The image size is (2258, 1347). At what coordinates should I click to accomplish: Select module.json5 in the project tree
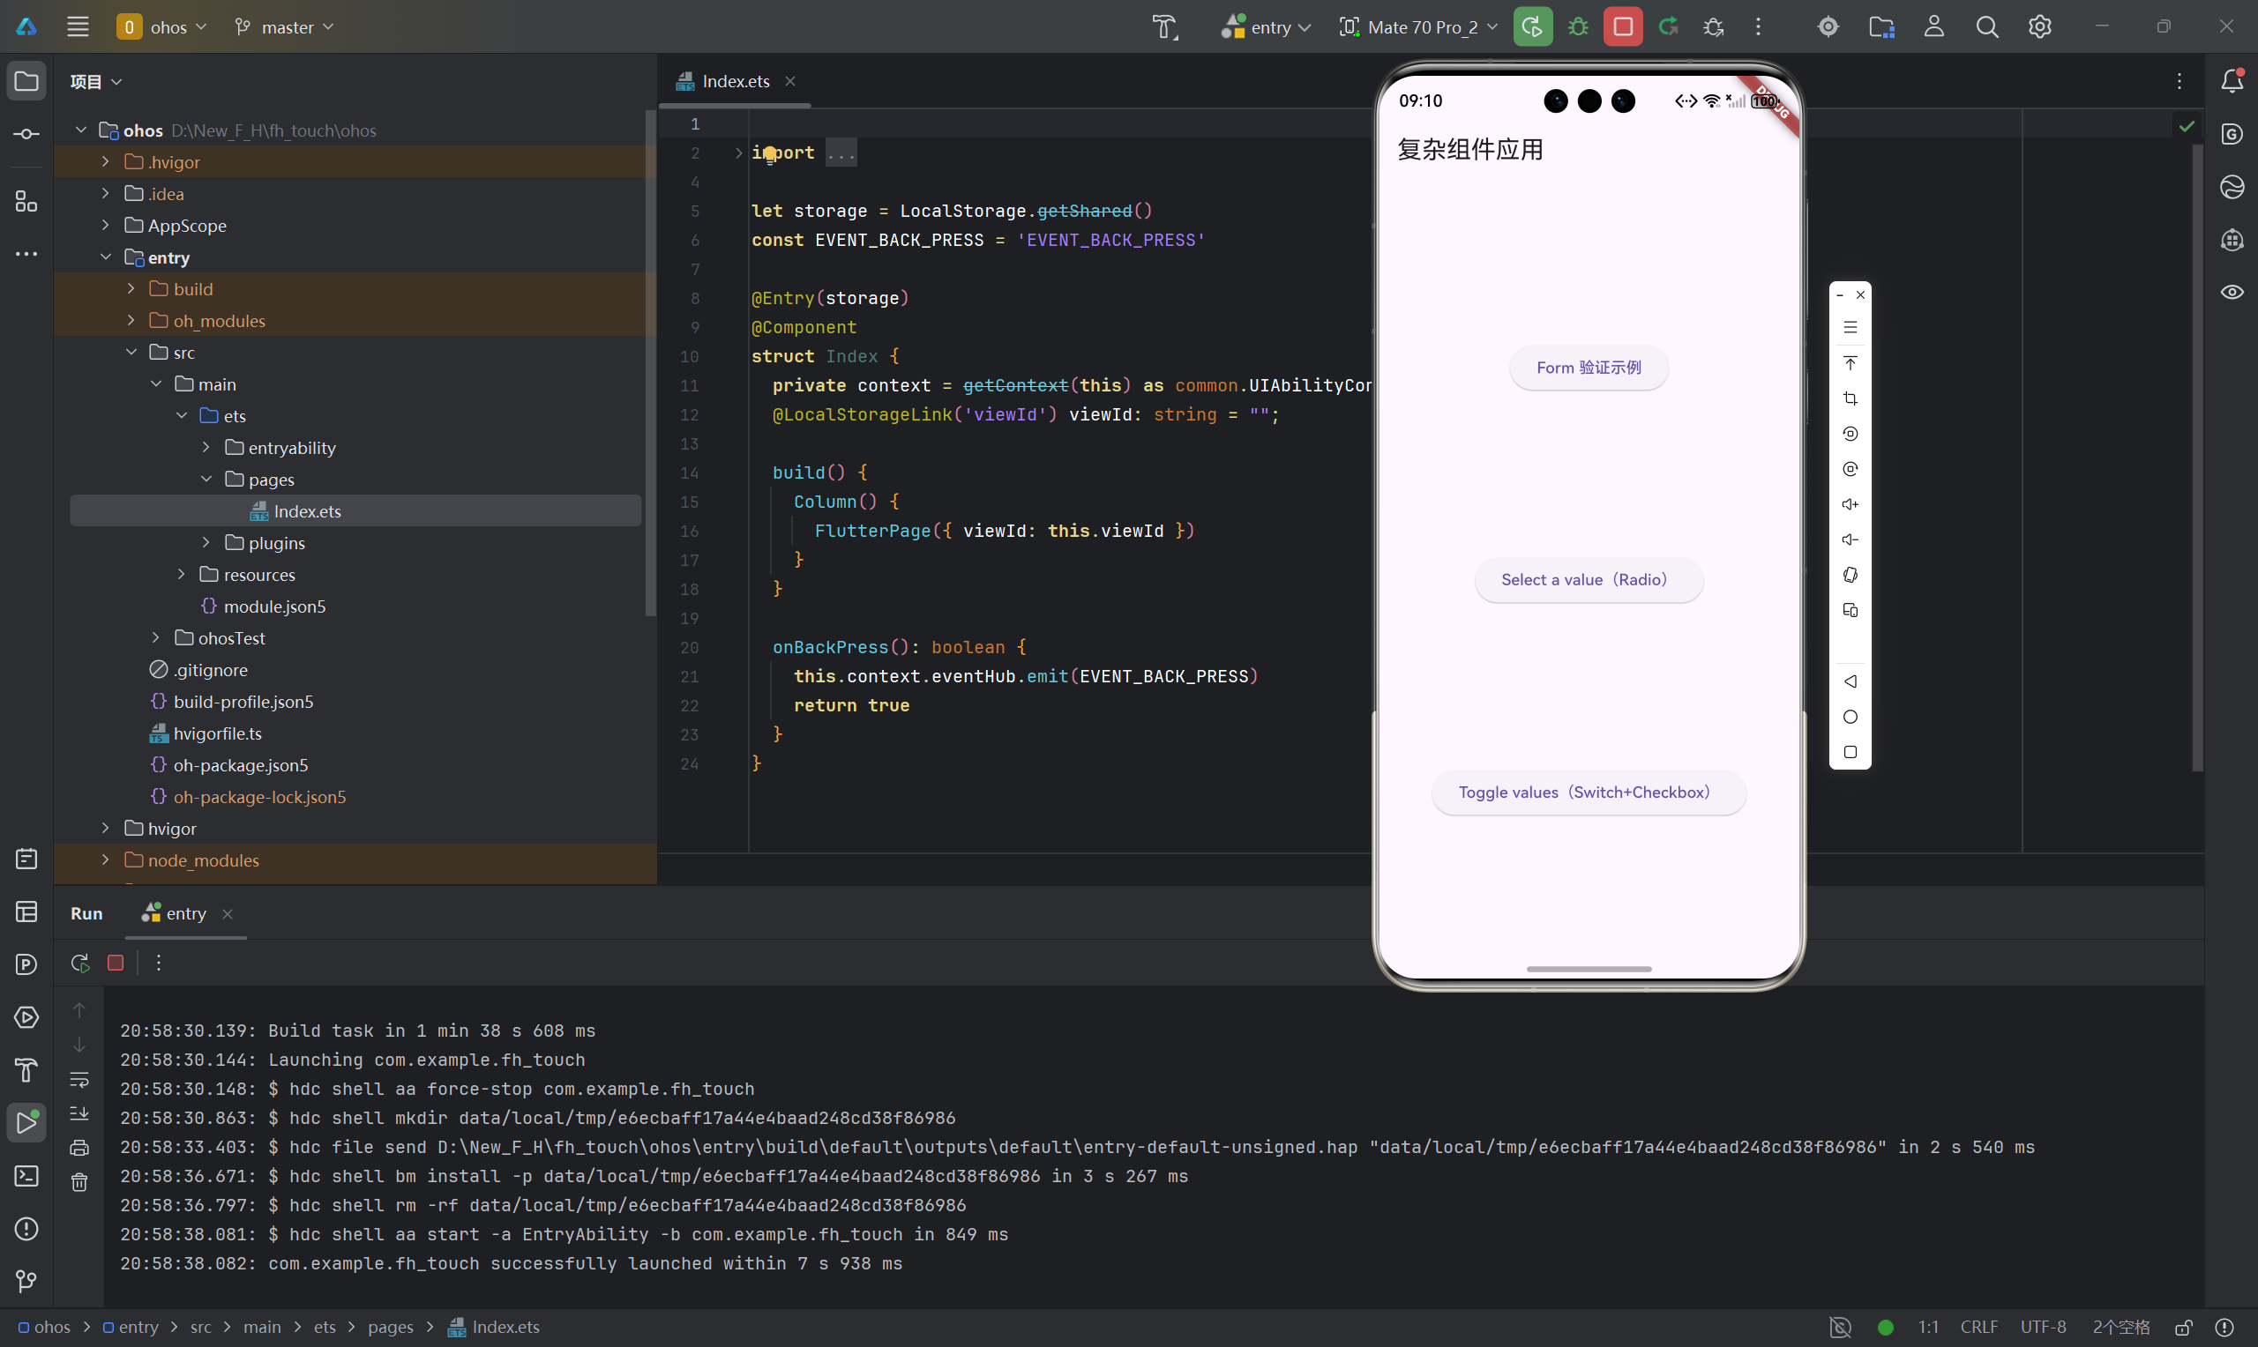click(274, 607)
